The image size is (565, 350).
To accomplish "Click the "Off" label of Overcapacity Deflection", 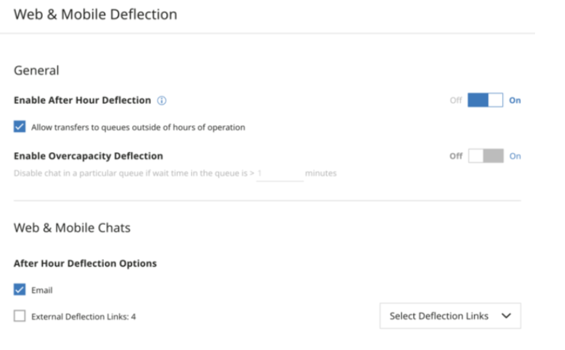I will [456, 156].
